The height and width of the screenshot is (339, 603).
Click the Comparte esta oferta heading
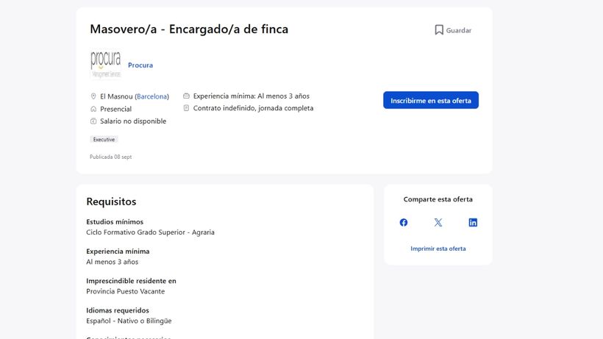click(x=438, y=199)
